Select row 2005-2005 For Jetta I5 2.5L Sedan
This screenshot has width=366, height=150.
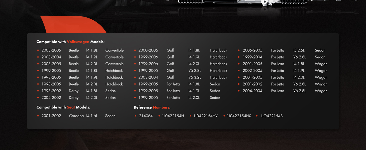coord(281,50)
